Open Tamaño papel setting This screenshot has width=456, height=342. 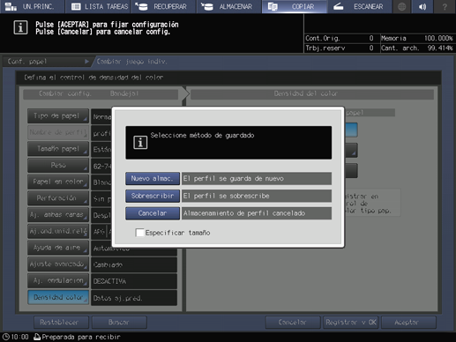click(x=58, y=149)
